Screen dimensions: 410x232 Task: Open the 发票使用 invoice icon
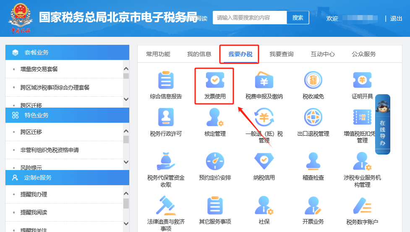pyautogui.click(x=215, y=80)
